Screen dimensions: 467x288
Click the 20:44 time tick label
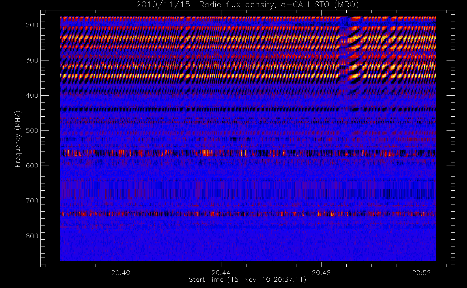pos(221,273)
